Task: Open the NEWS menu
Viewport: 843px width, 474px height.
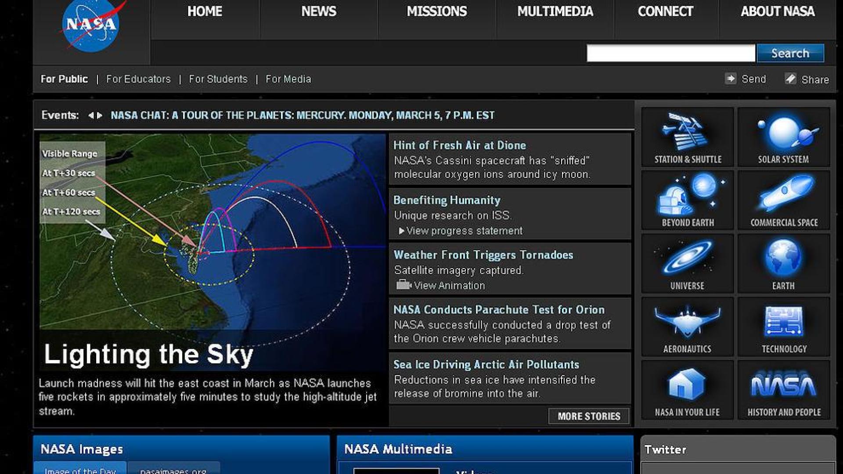Action: [x=319, y=11]
